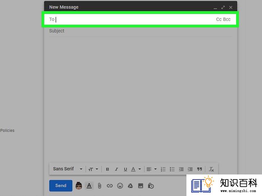Apply underline formatting with U

pos(125,169)
